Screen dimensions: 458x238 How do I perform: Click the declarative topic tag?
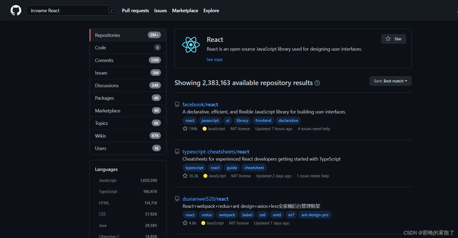pyautogui.click(x=288, y=121)
